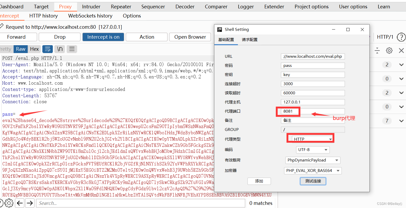Close the inspector panel with the X icon
406x208 pixels.
pyautogui.click(x=401, y=50)
